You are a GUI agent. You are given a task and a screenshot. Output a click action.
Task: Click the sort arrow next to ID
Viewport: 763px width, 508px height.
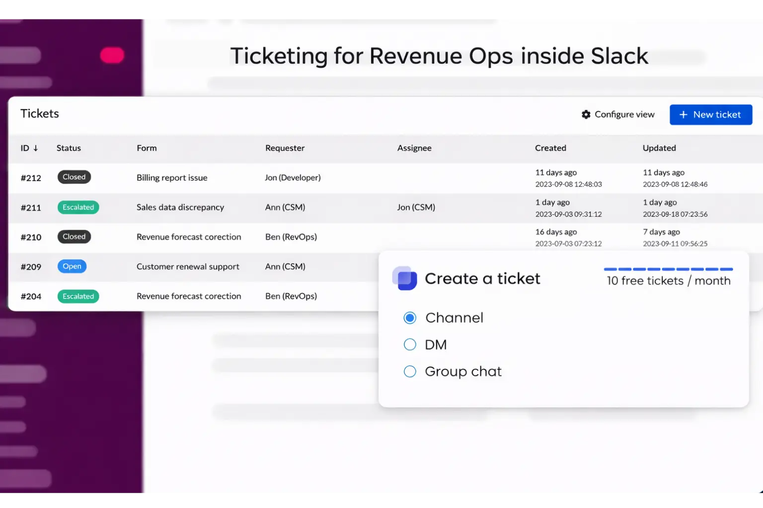coord(36,148)
